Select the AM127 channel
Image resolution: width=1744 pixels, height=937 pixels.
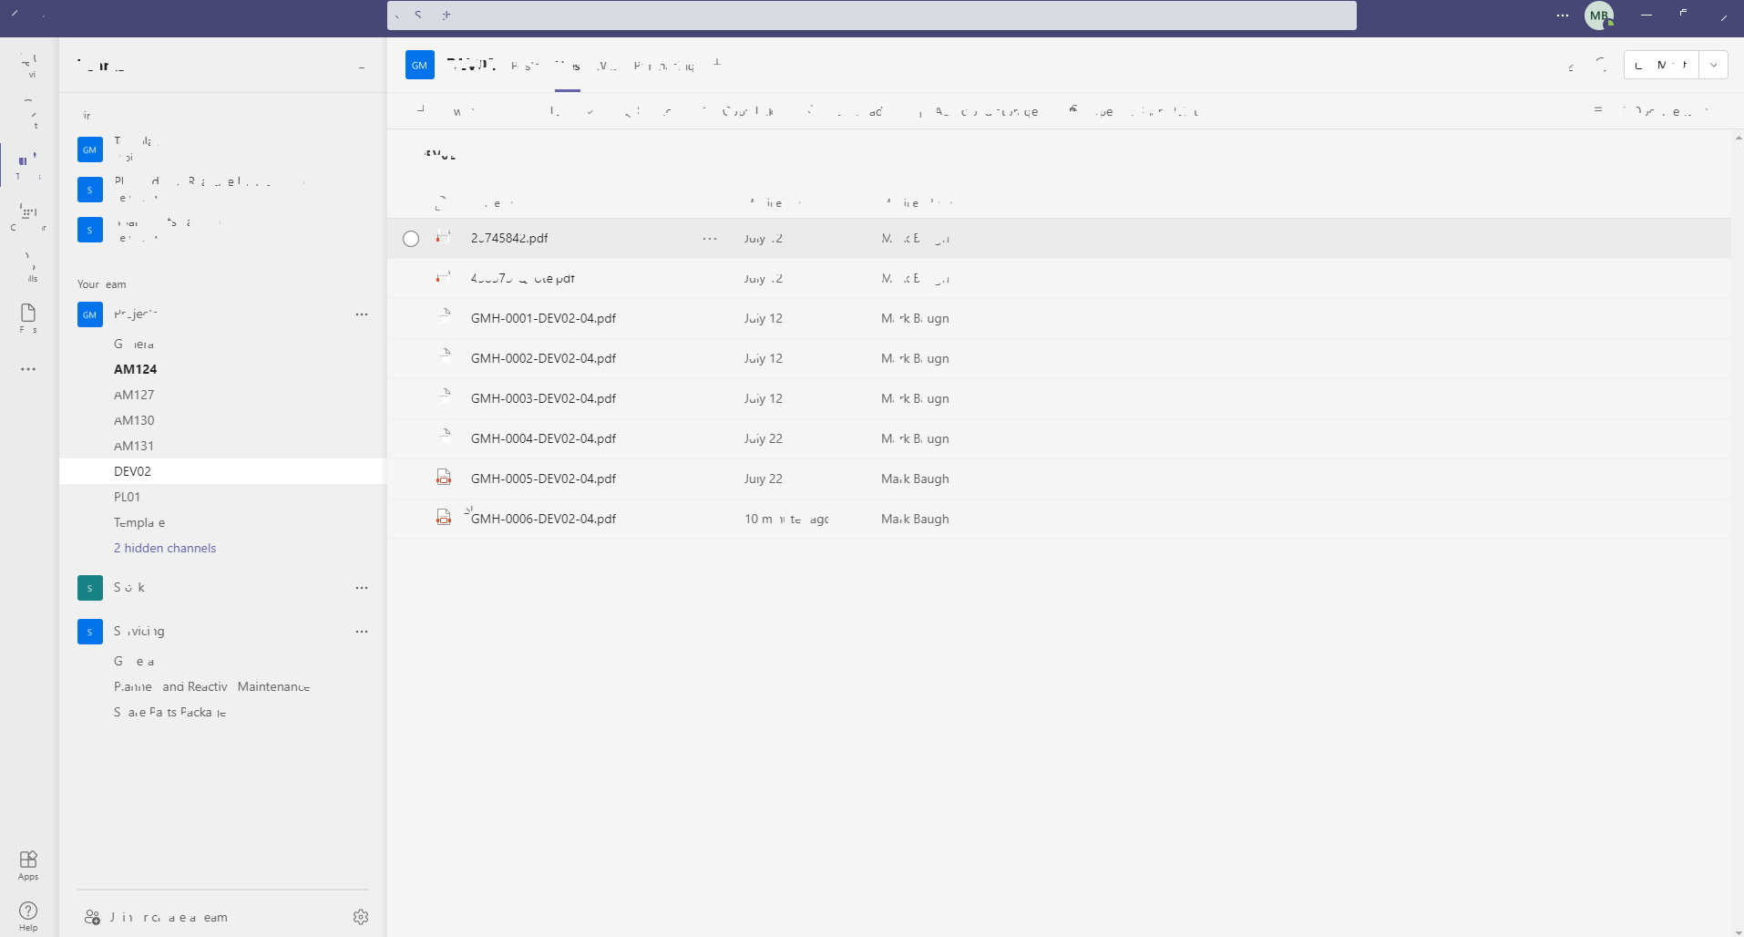pos(134,394)
